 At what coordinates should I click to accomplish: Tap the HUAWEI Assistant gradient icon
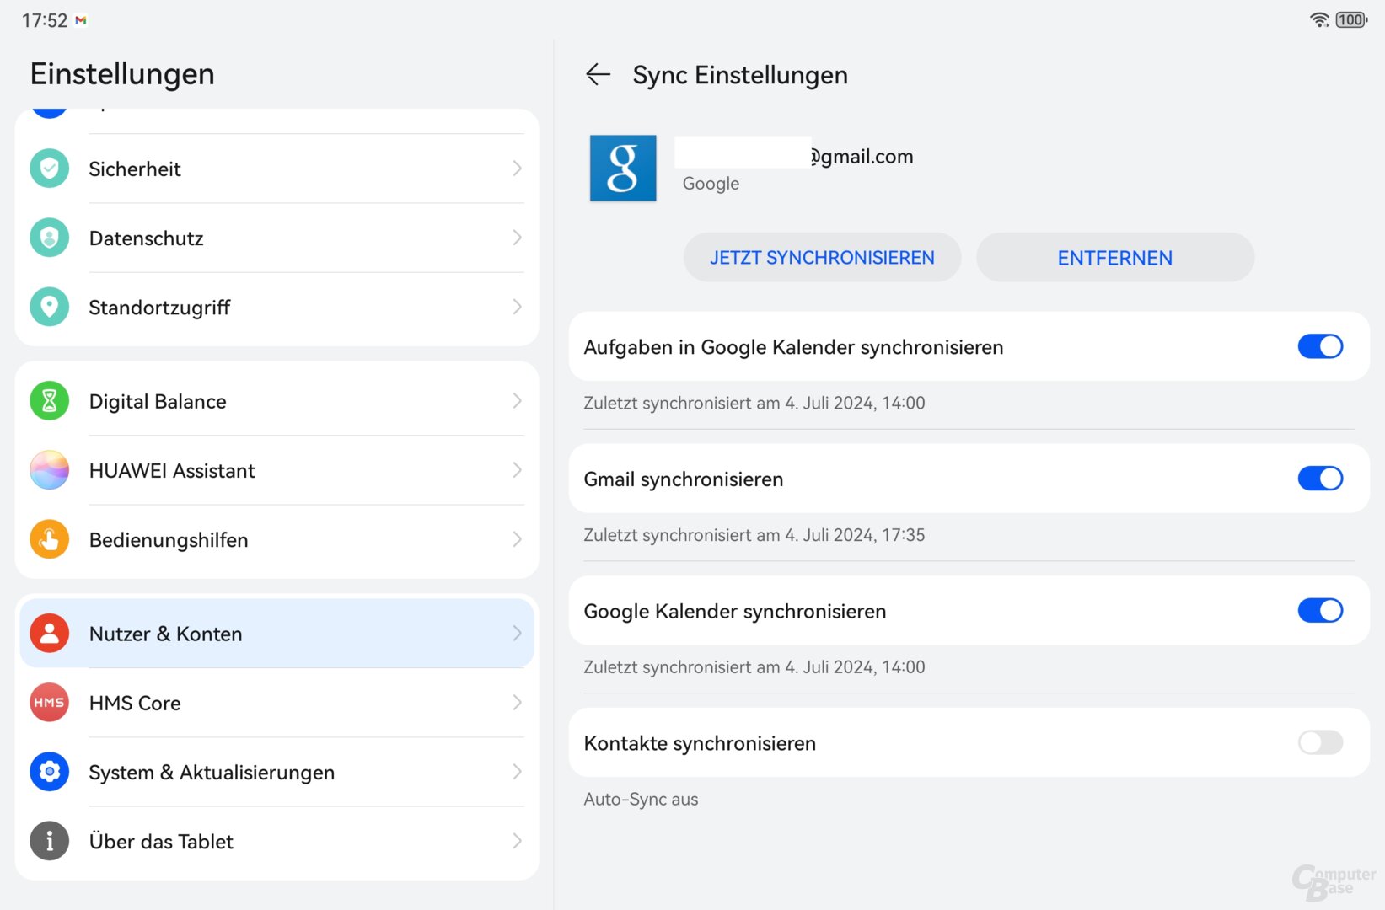[x=50, y=470]
